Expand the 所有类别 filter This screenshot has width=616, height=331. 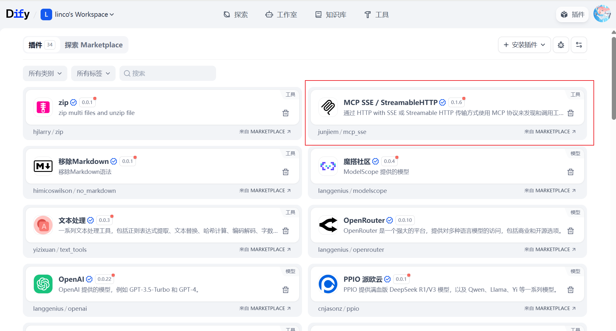(x=45, y=73)
